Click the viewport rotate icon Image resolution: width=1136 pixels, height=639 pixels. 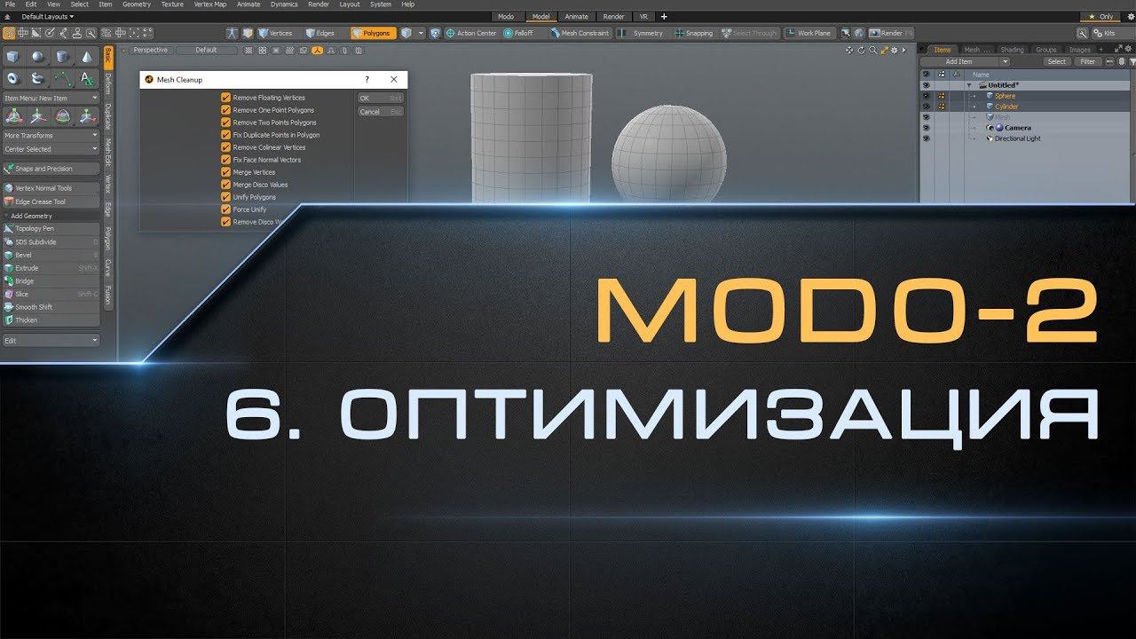click(861, 50)
